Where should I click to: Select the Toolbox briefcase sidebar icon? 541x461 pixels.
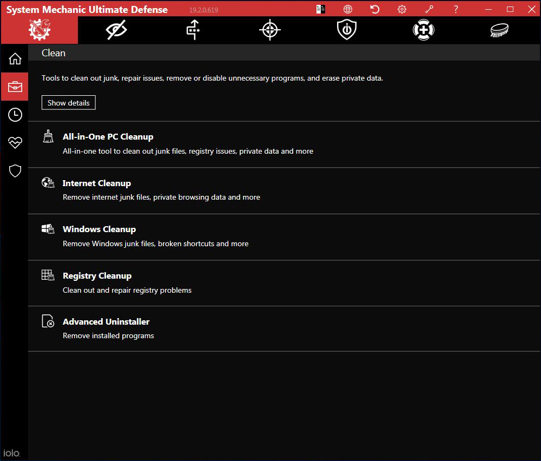pyautogui.click(x=15, y=87)
